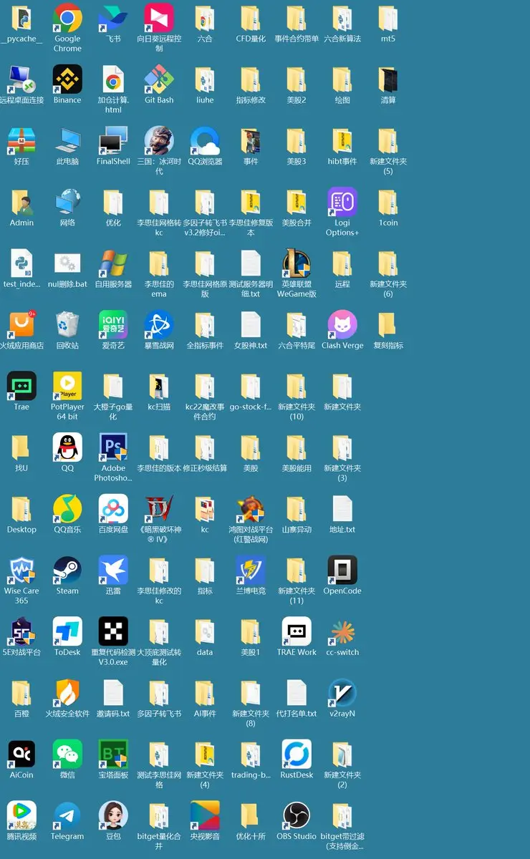
Task: Open the 加合计算.html file
Action: coord(113,79)
